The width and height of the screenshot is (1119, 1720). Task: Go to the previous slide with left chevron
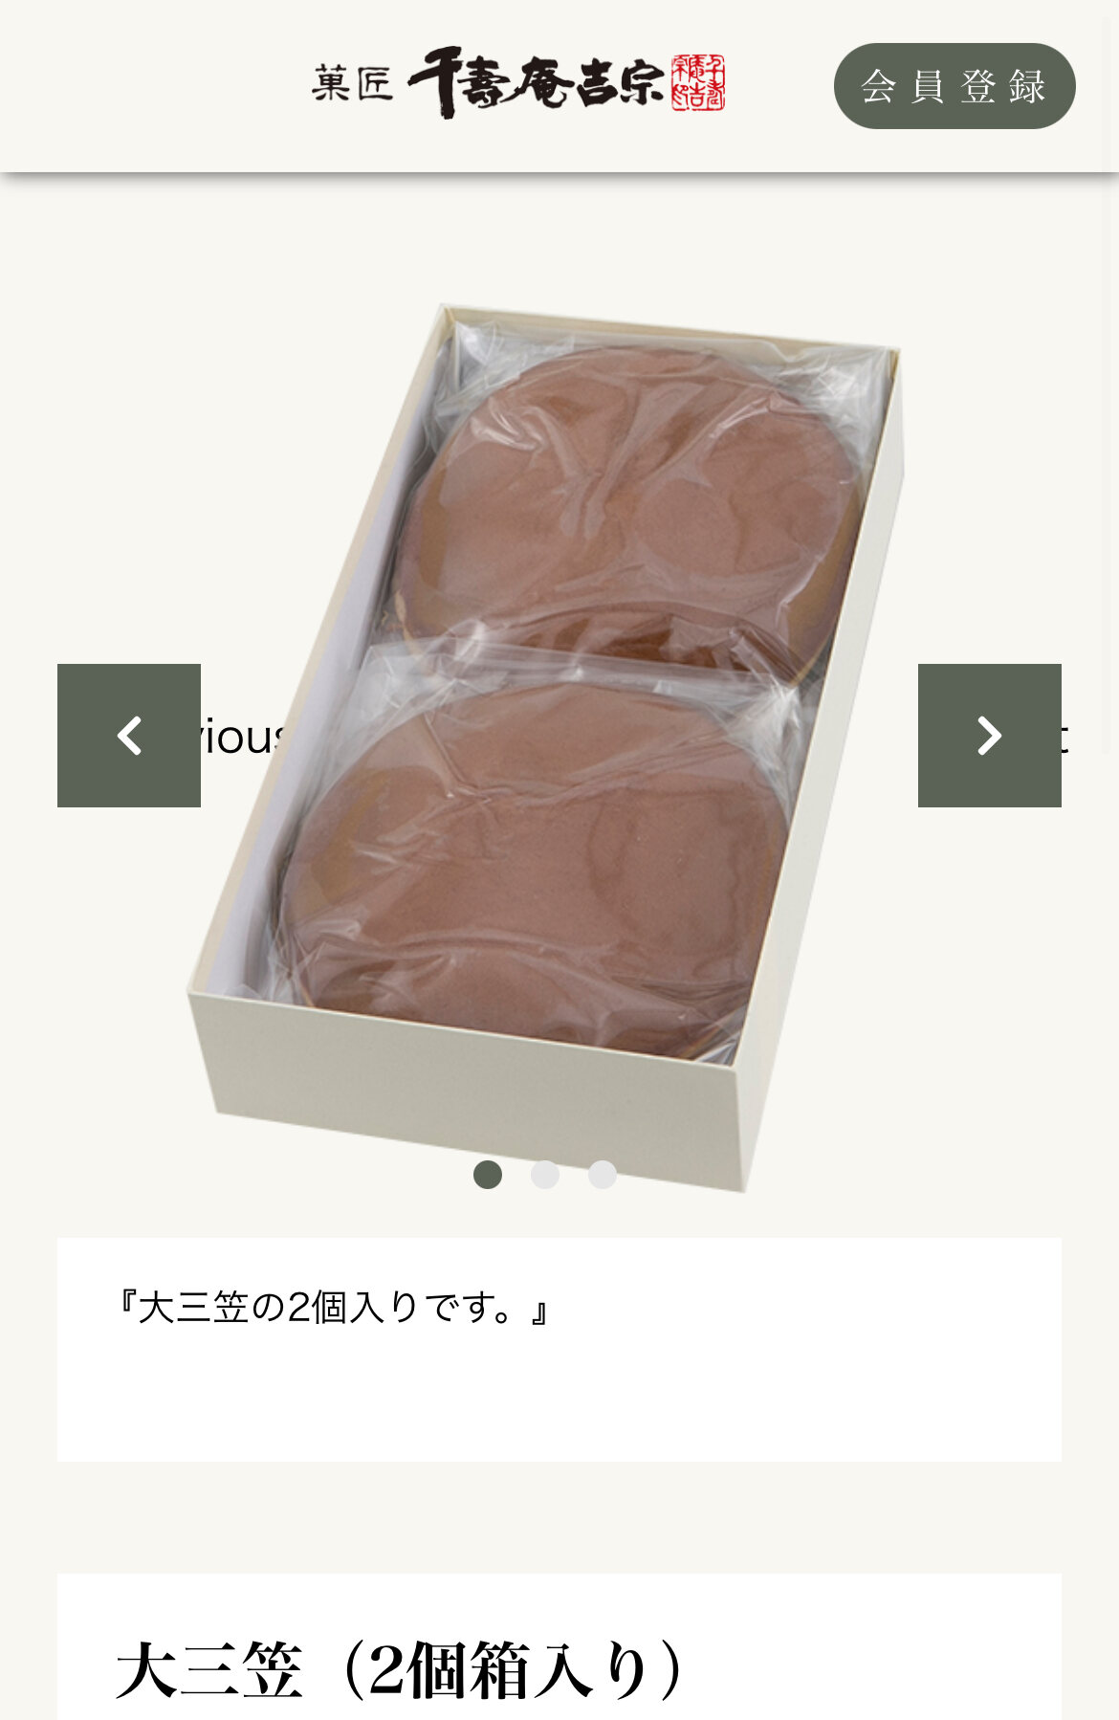click(x=129, y=736)
